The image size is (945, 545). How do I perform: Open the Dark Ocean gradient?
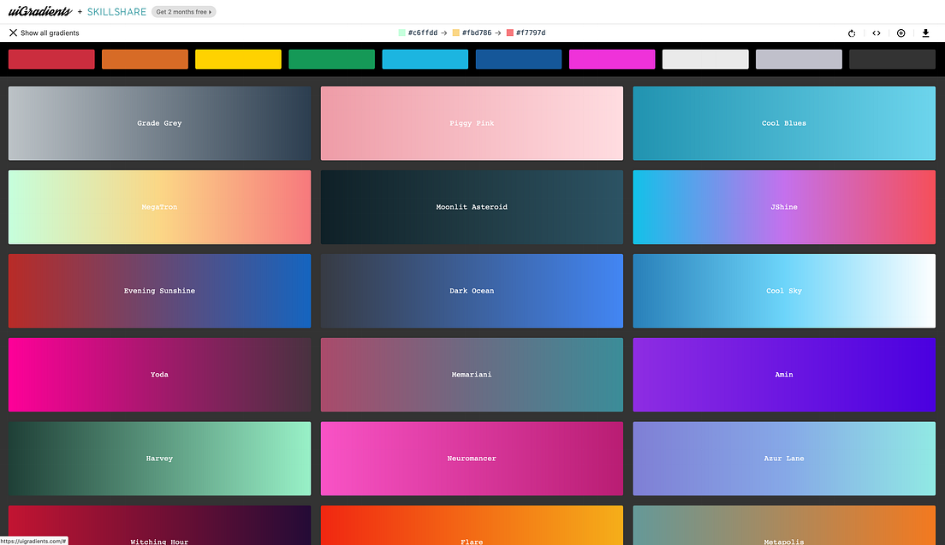(x=472, y=290)
